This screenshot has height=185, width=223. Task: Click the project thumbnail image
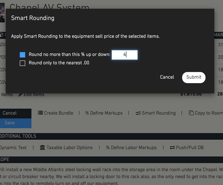pos(2,13)
